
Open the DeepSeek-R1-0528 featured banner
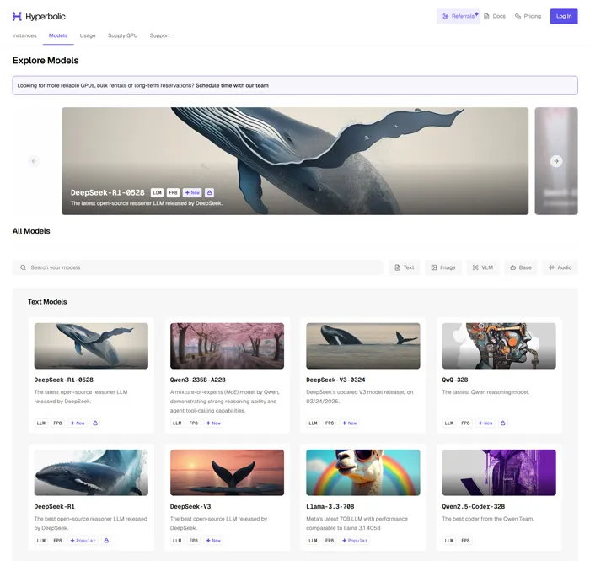(x=295, y=161)
